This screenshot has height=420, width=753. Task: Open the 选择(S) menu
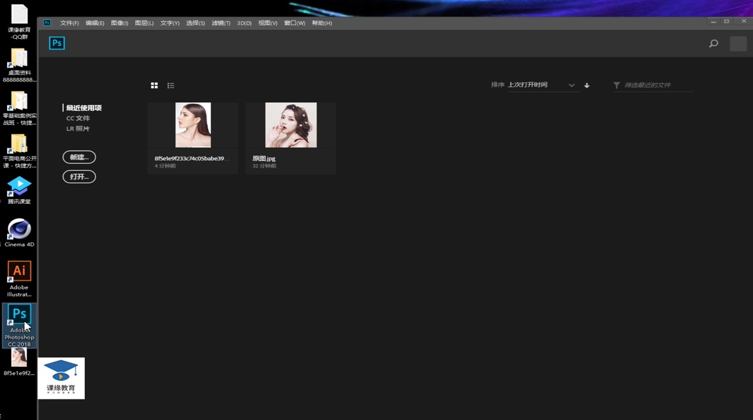coord(195,23)
